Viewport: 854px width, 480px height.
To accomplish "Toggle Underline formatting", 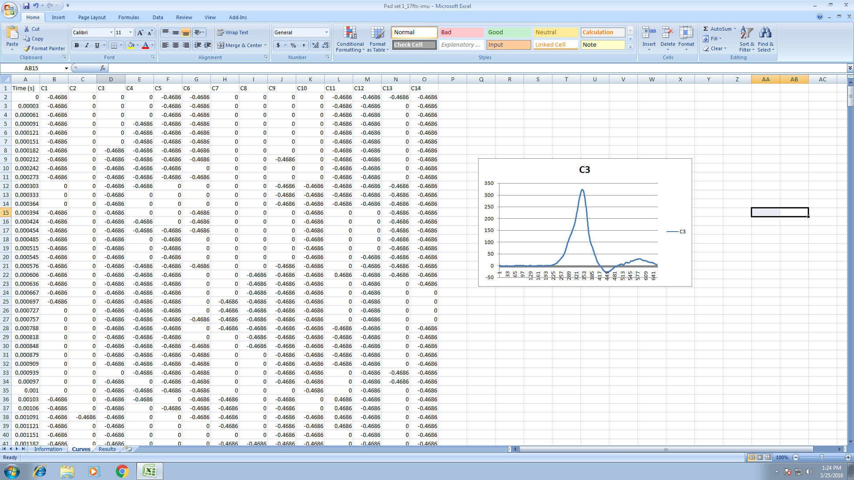I will coord(97,45).
